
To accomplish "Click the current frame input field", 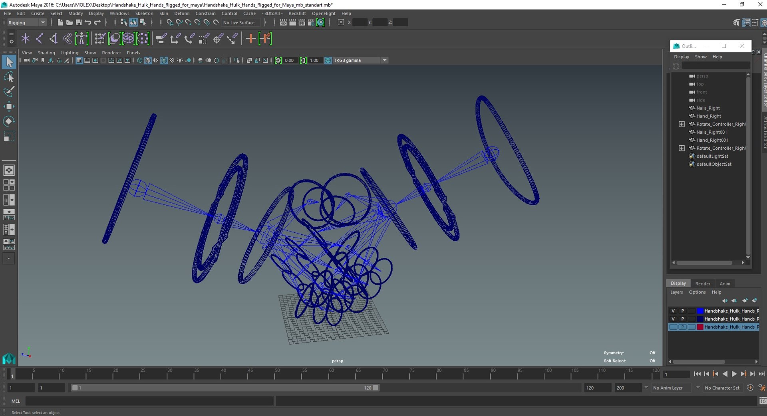I will coord(676,374).
